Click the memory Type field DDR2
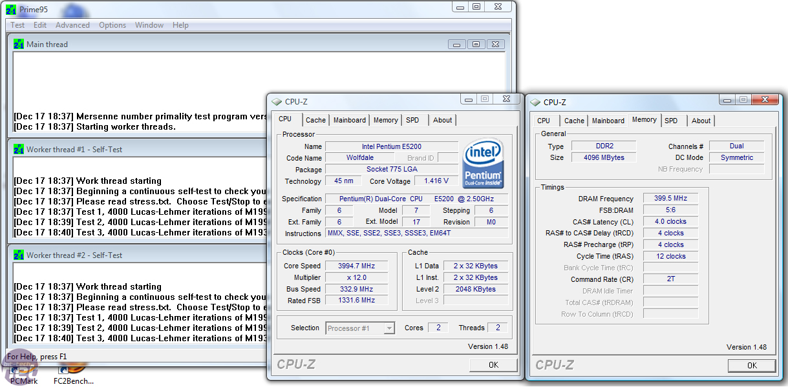The height and width of the screenshot is (387, 788). 602,146
